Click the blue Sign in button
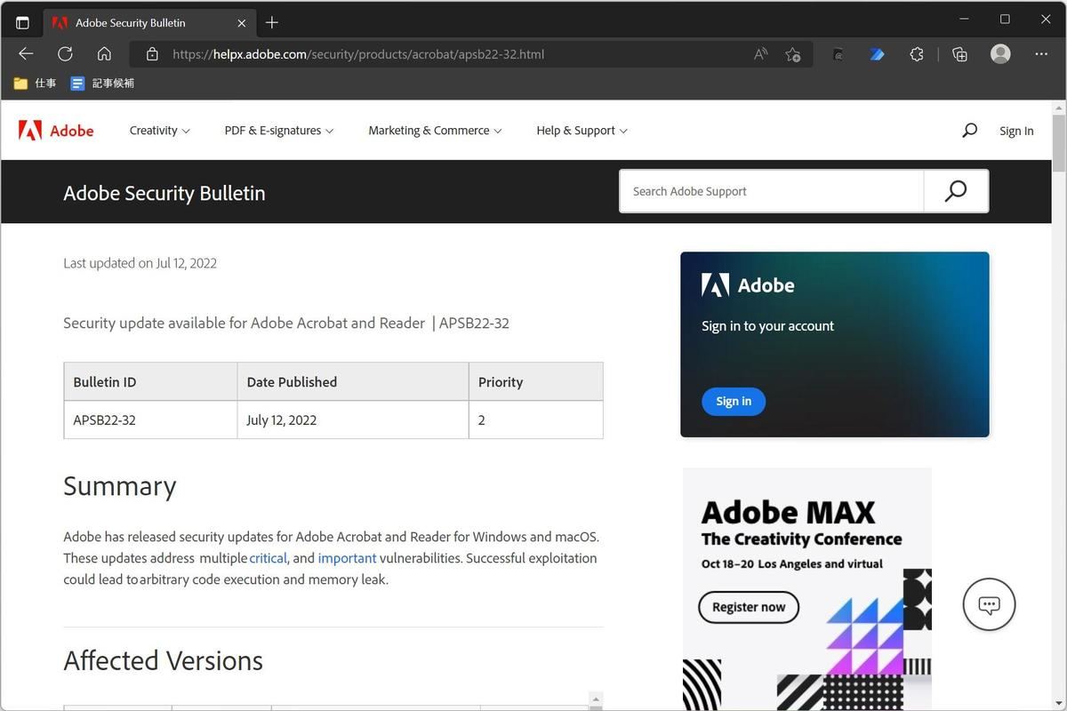The height and width of the screenshot is (711, 1067). tap(734, 402)
